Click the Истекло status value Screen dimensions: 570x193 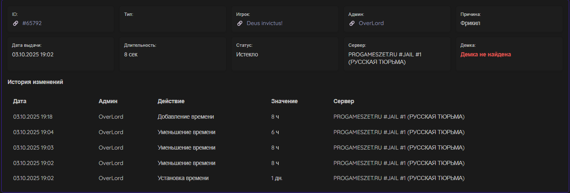(247, 54)
